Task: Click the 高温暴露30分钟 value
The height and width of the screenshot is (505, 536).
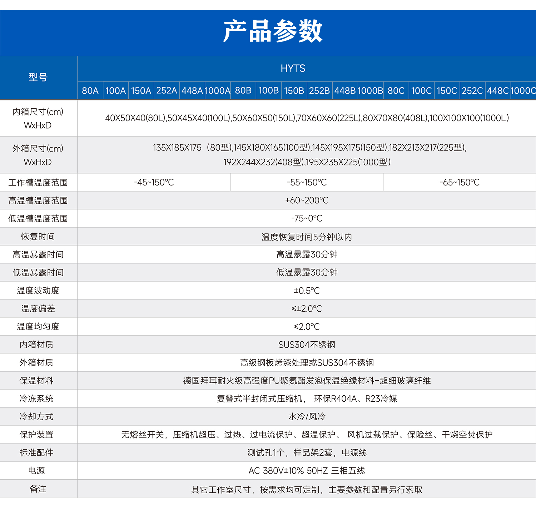Action: click(307, 254)
